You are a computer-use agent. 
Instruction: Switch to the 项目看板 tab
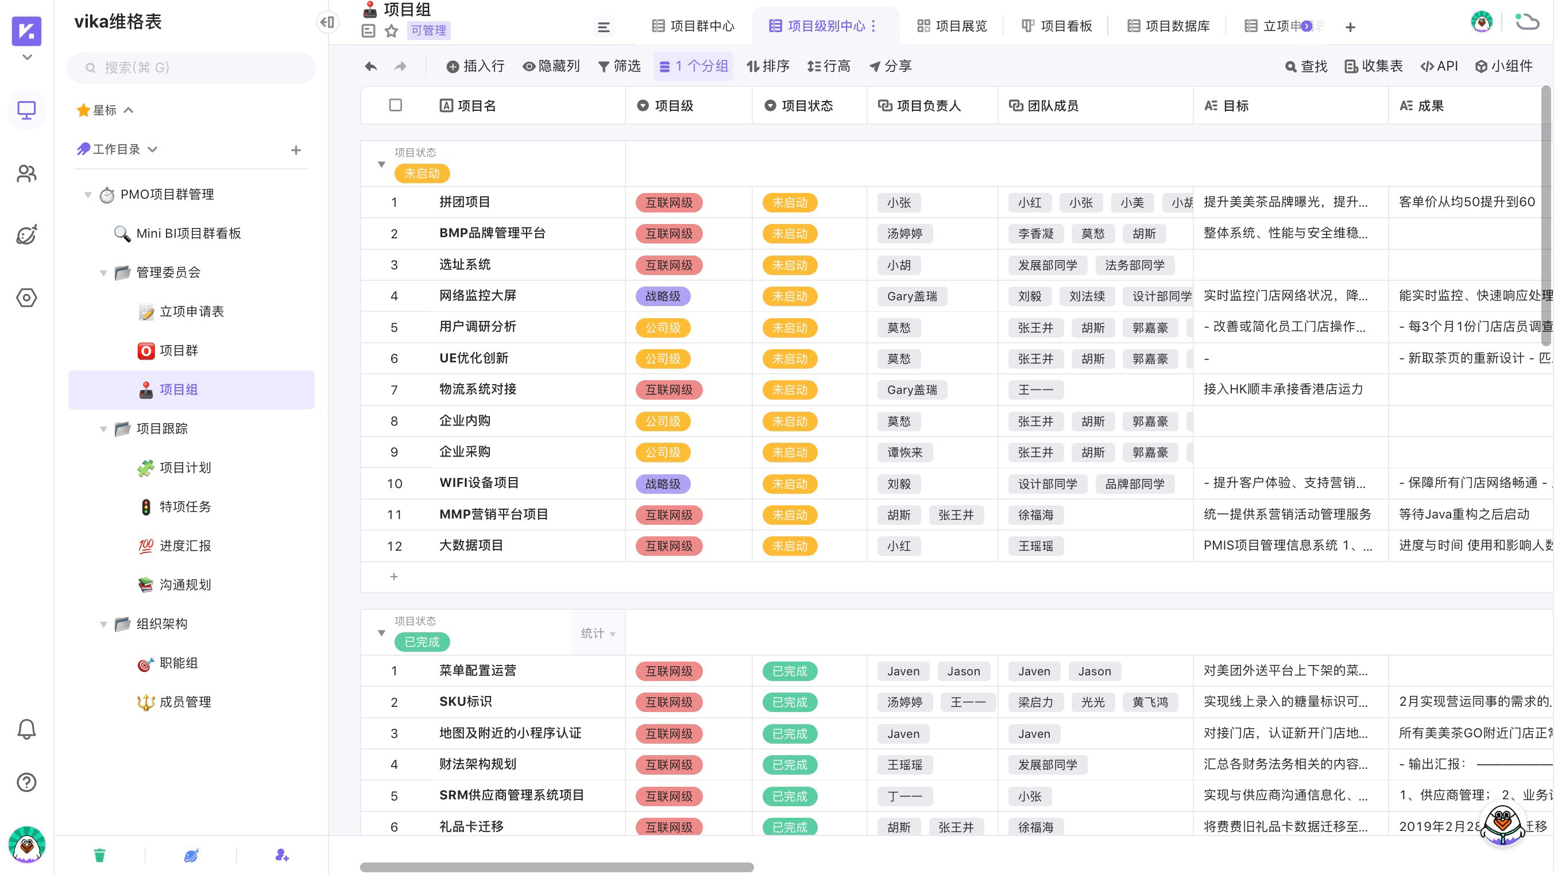(x=1057, y=26)
